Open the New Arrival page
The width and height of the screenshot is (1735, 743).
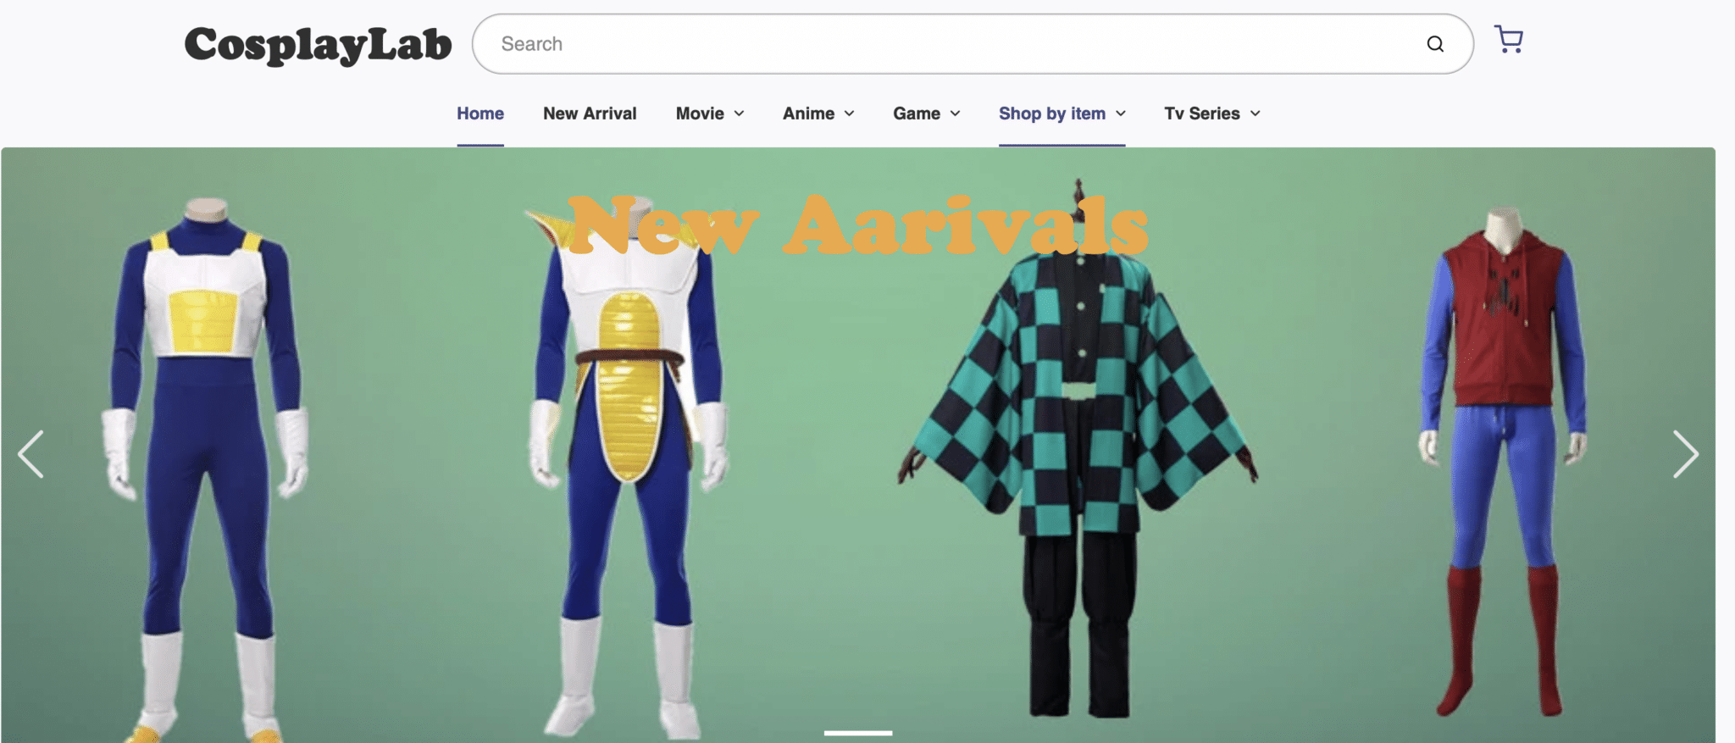(590, 114)
